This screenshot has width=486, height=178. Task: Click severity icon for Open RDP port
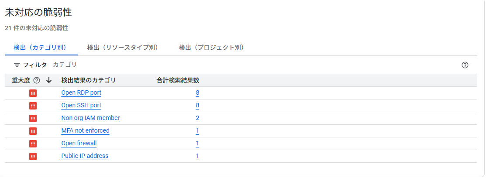tap(33, 93)
